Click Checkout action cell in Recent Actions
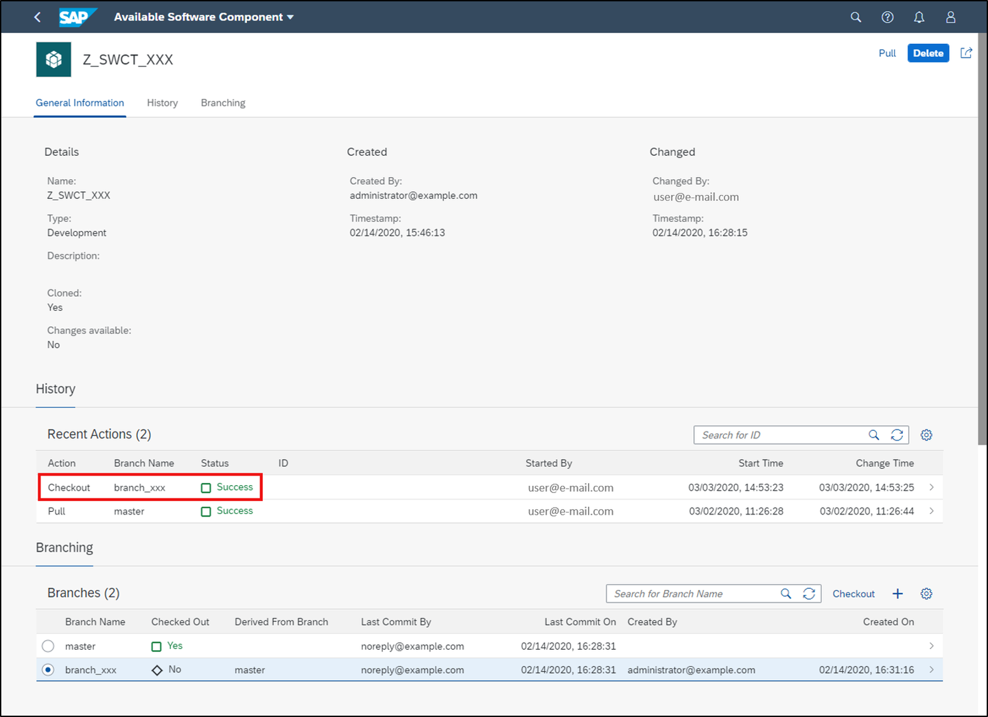Screen dimensions: 988x717 pyautogui.click(x=69, y=487)
